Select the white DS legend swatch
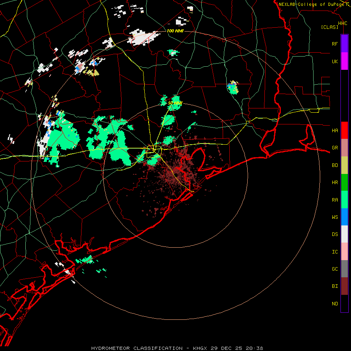 tap(344, 234)
